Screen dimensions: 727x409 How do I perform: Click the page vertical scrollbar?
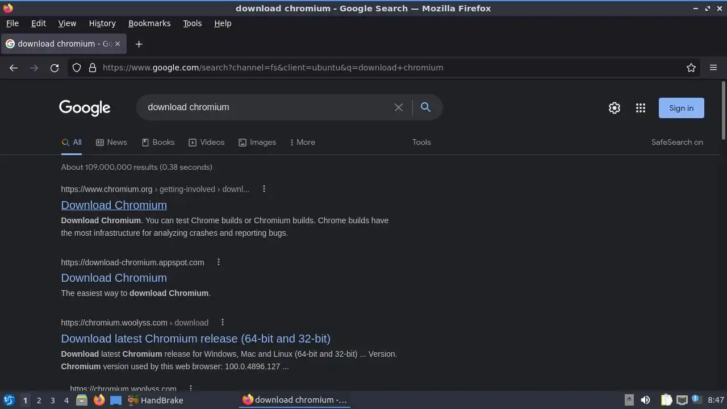click(723, 111)
